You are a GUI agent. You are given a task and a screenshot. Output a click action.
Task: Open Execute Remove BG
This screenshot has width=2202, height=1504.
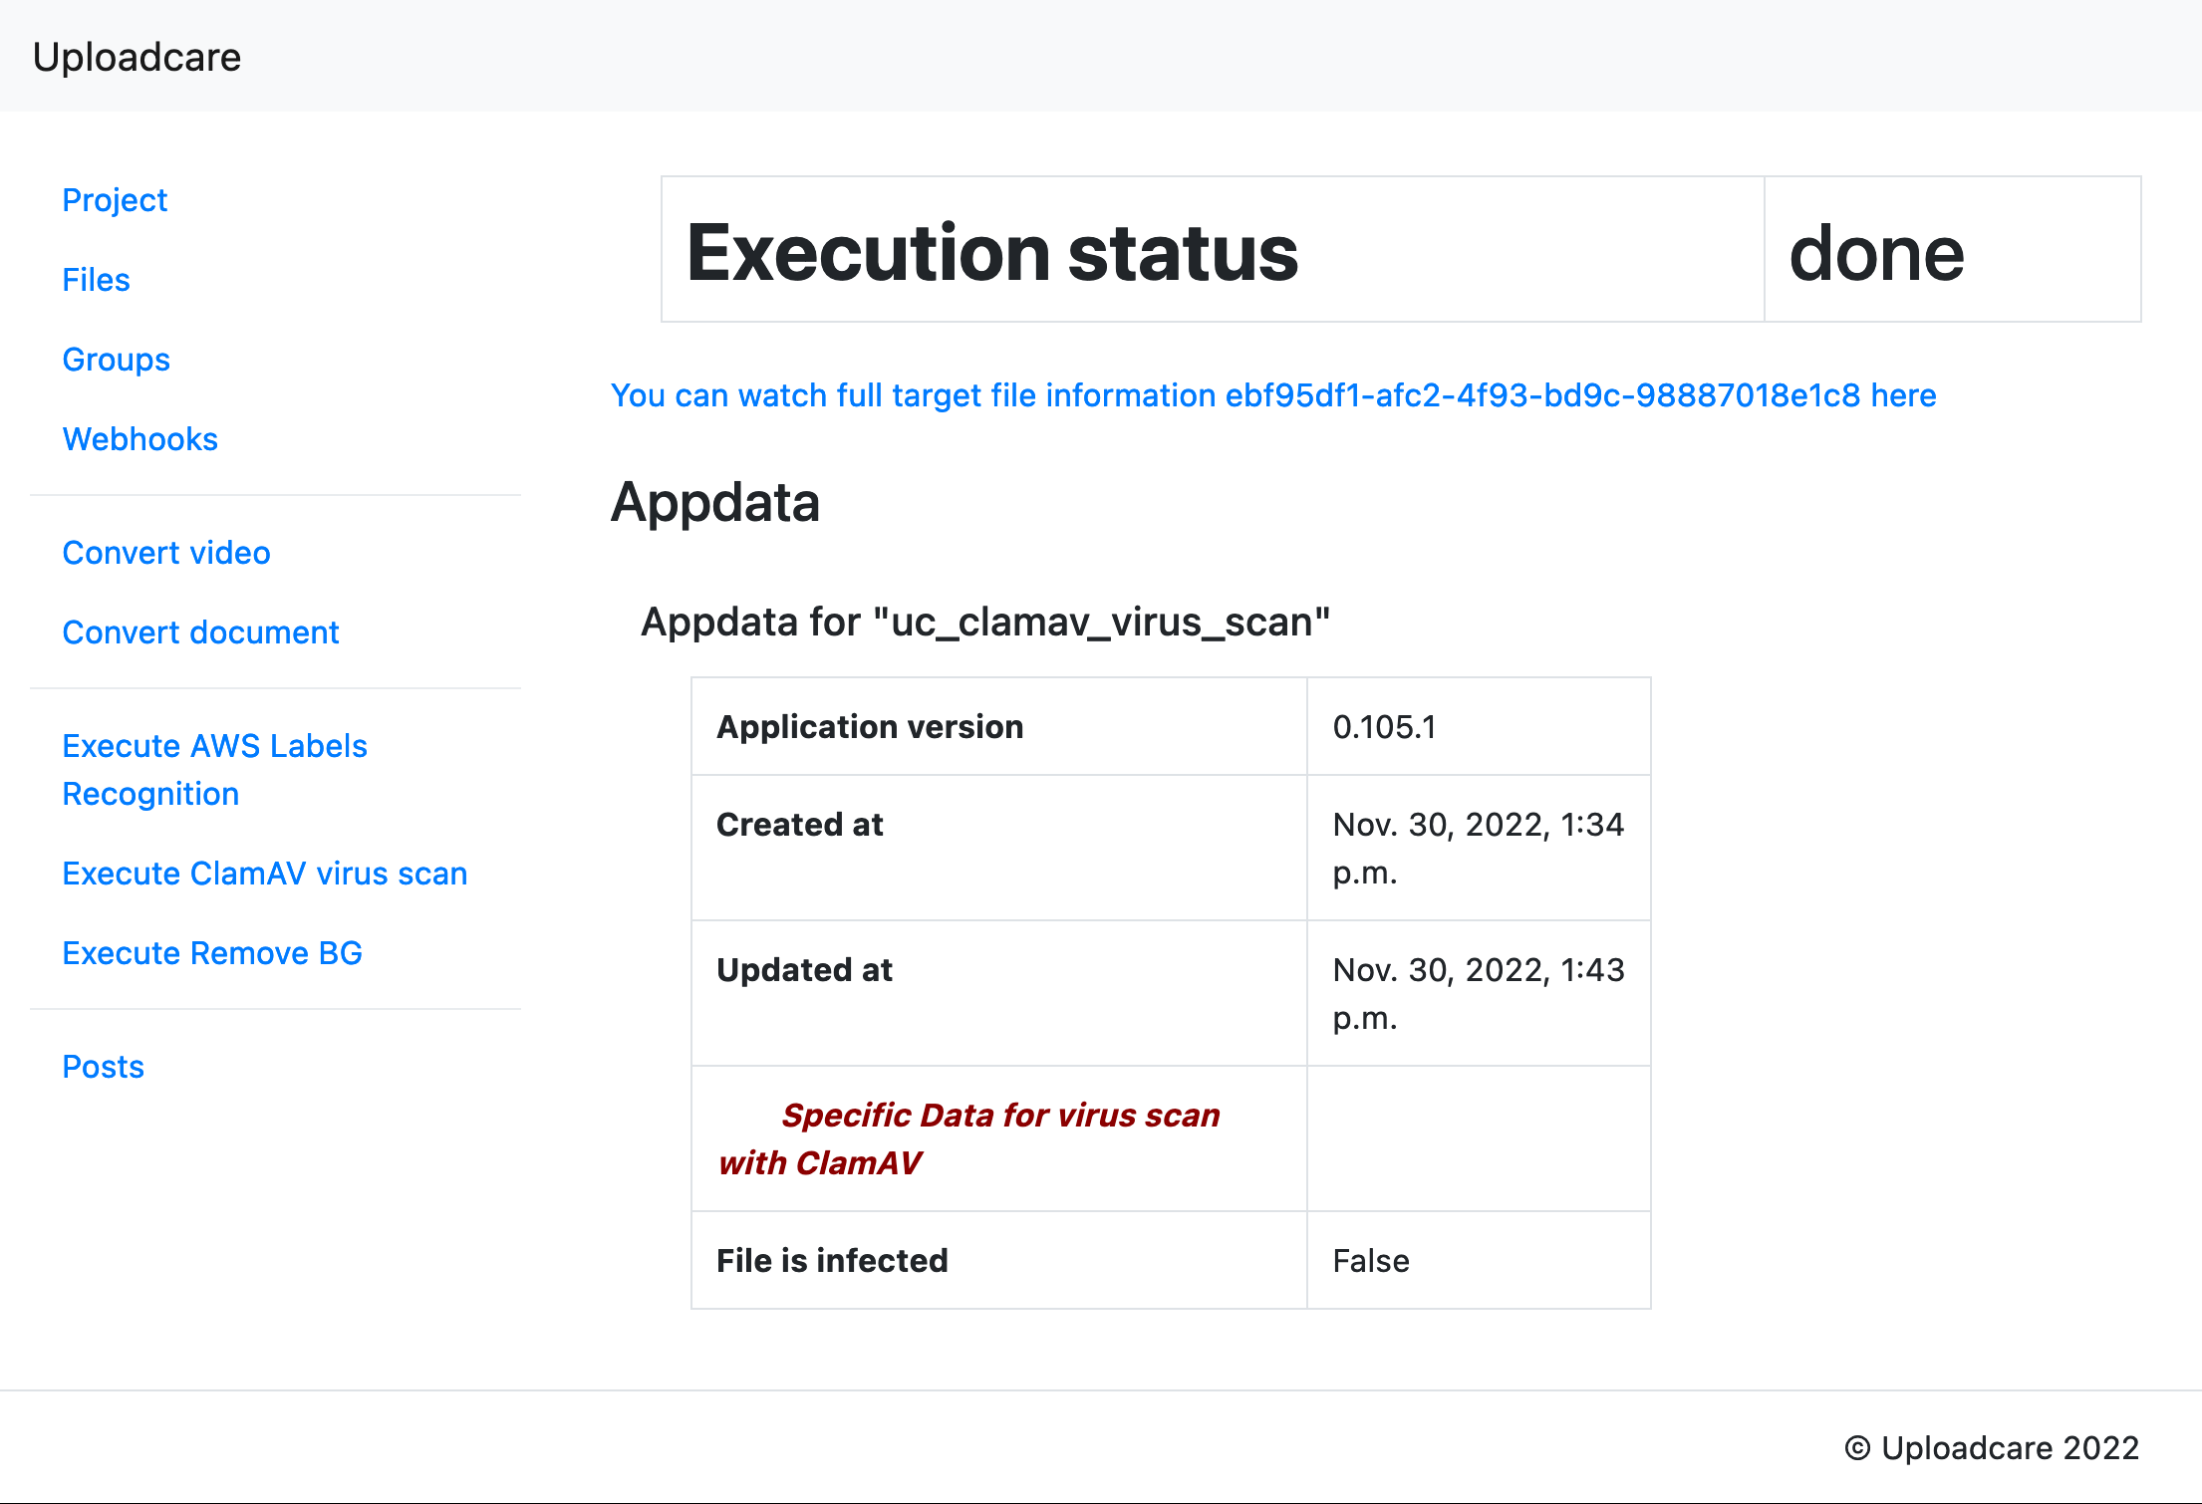coord(212,953)
